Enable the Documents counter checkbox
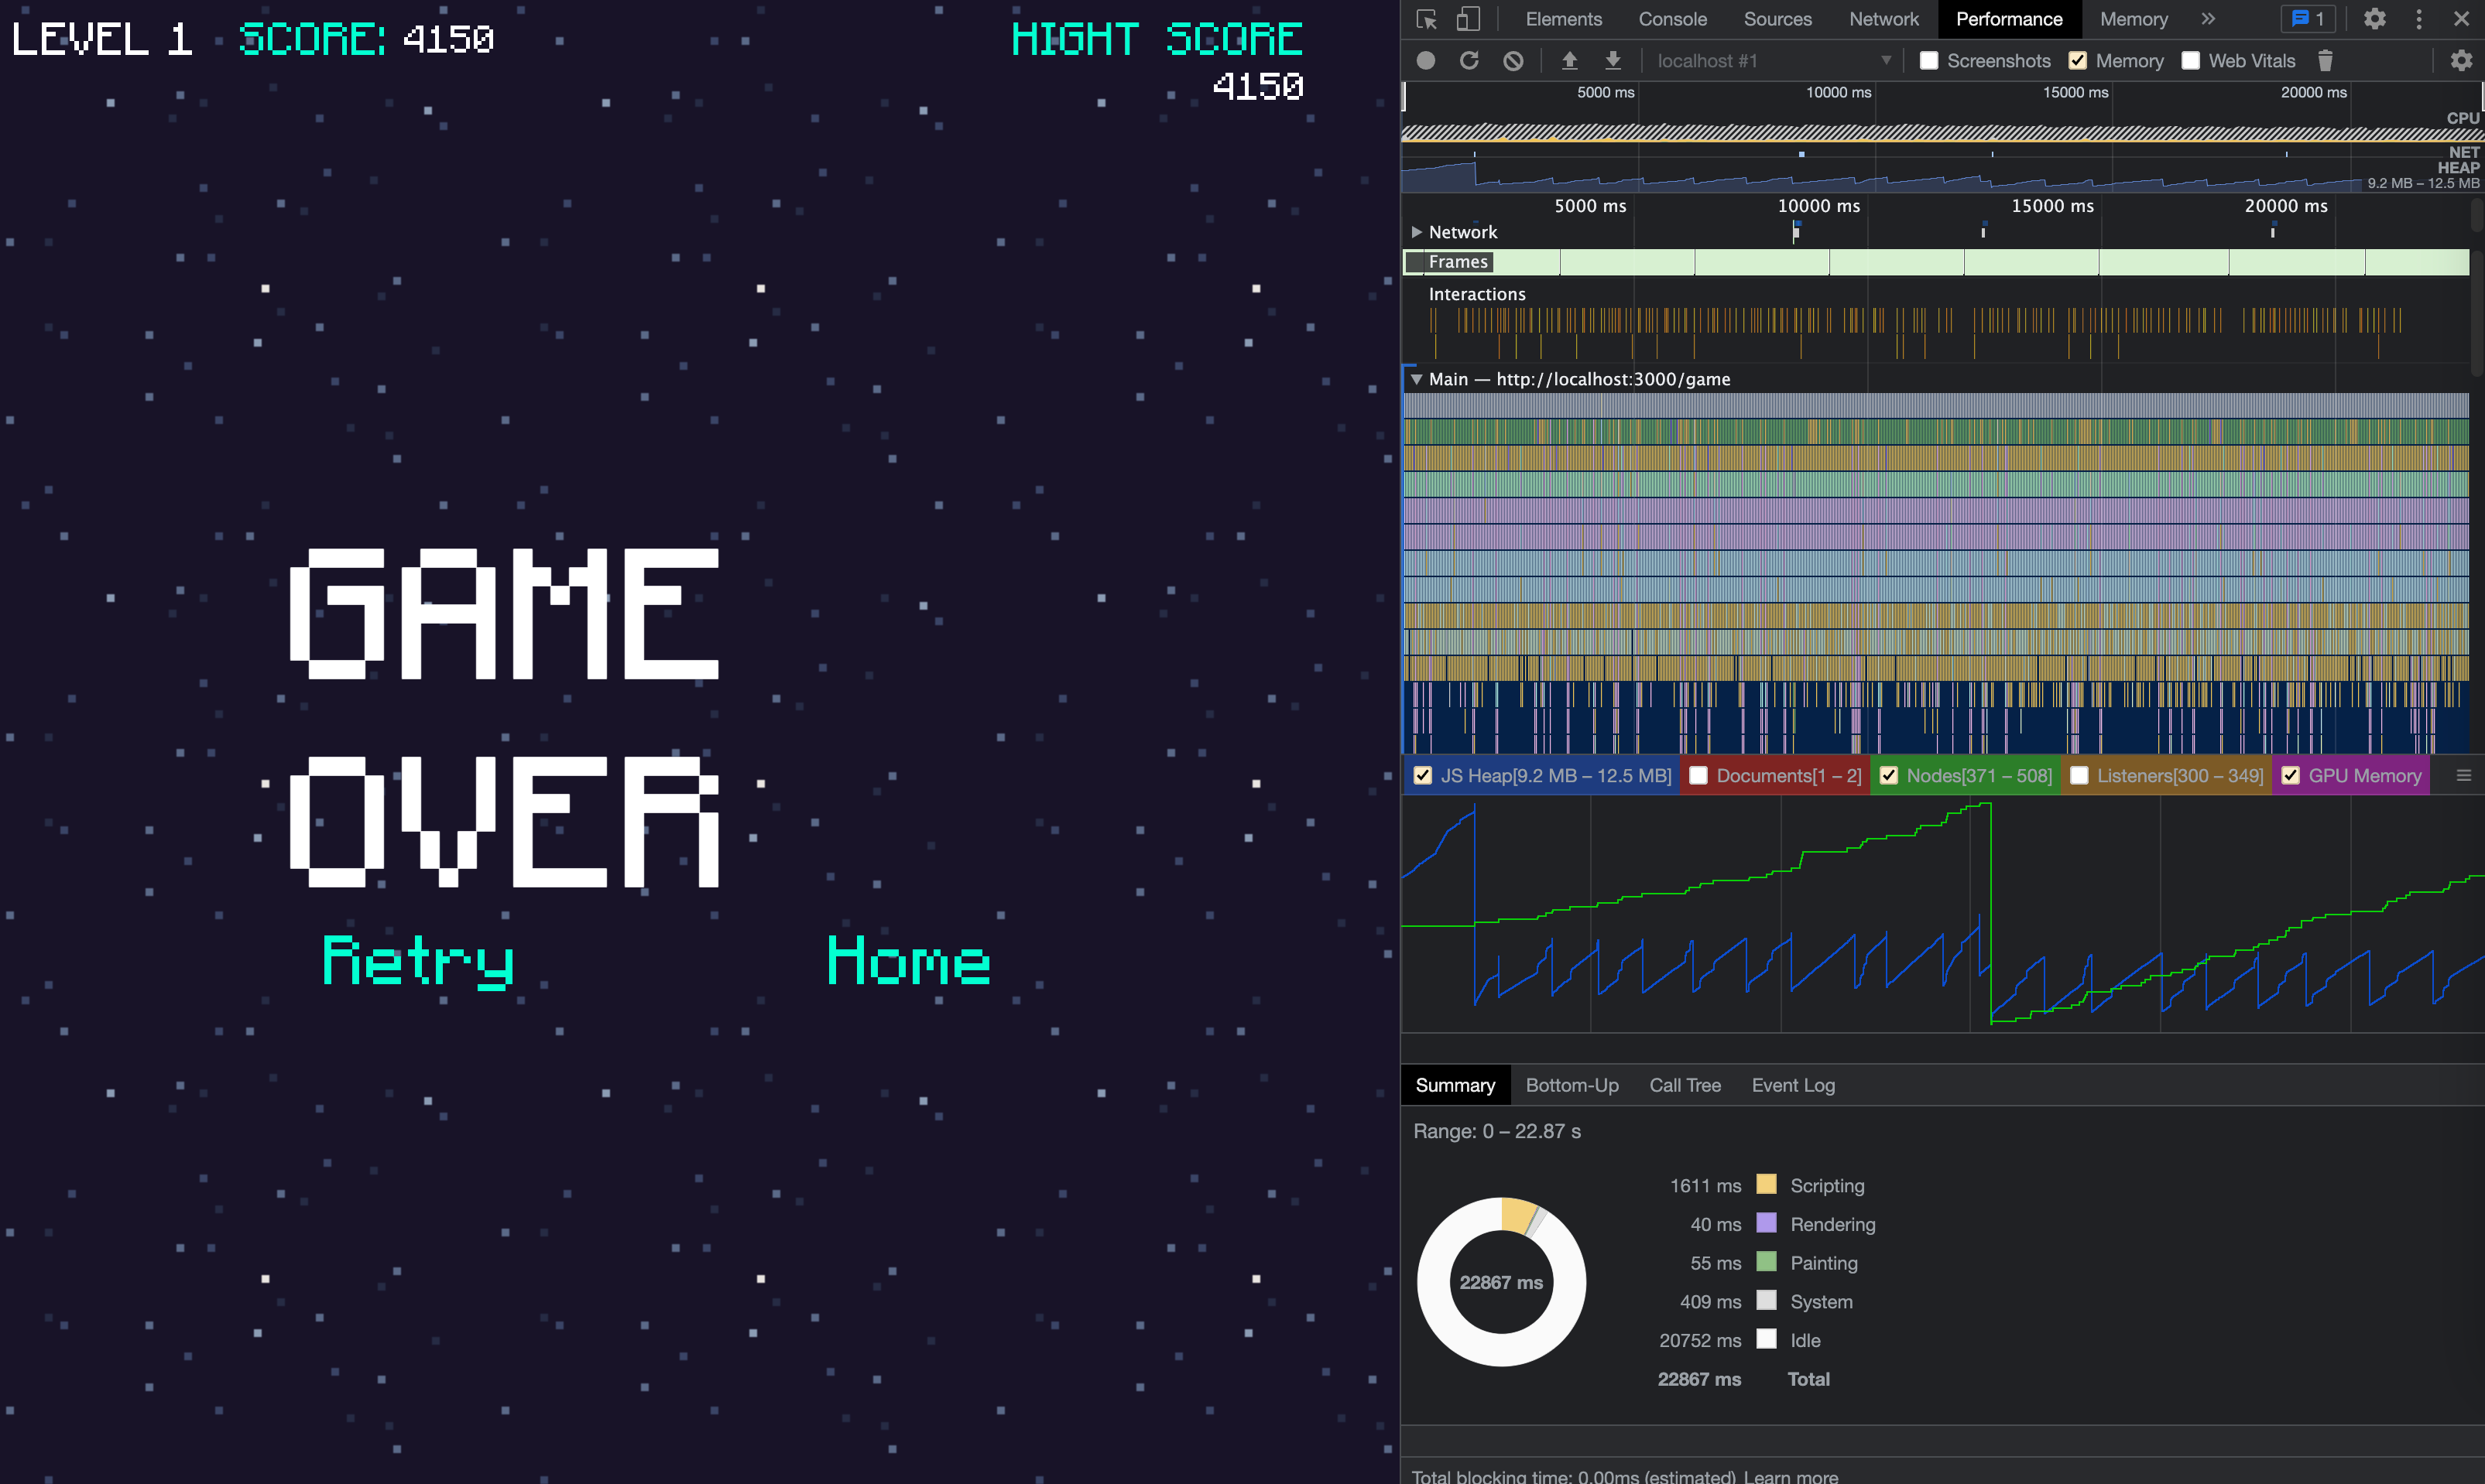 [1698, 776]
